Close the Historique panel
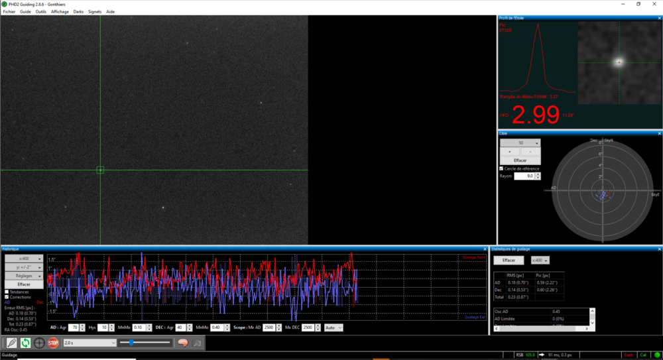Screen dimensions: 663x360 click(x=485, y=249)
